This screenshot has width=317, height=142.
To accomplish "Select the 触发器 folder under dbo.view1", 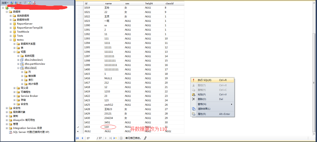I will [32, 76].
